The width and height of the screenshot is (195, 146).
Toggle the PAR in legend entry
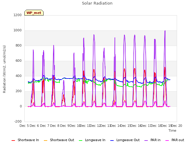point(152,140)
